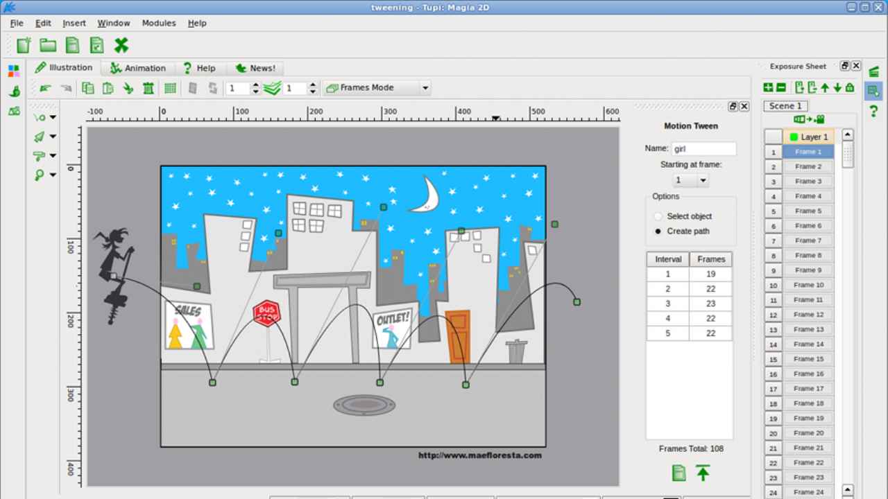
Task: Select the Scene 1 tab
Action: pyautogui.click(x=785, y=106)
